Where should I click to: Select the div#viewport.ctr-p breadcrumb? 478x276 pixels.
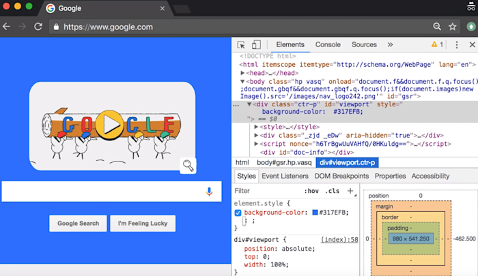pyautogui.click(x=347, y=163)
